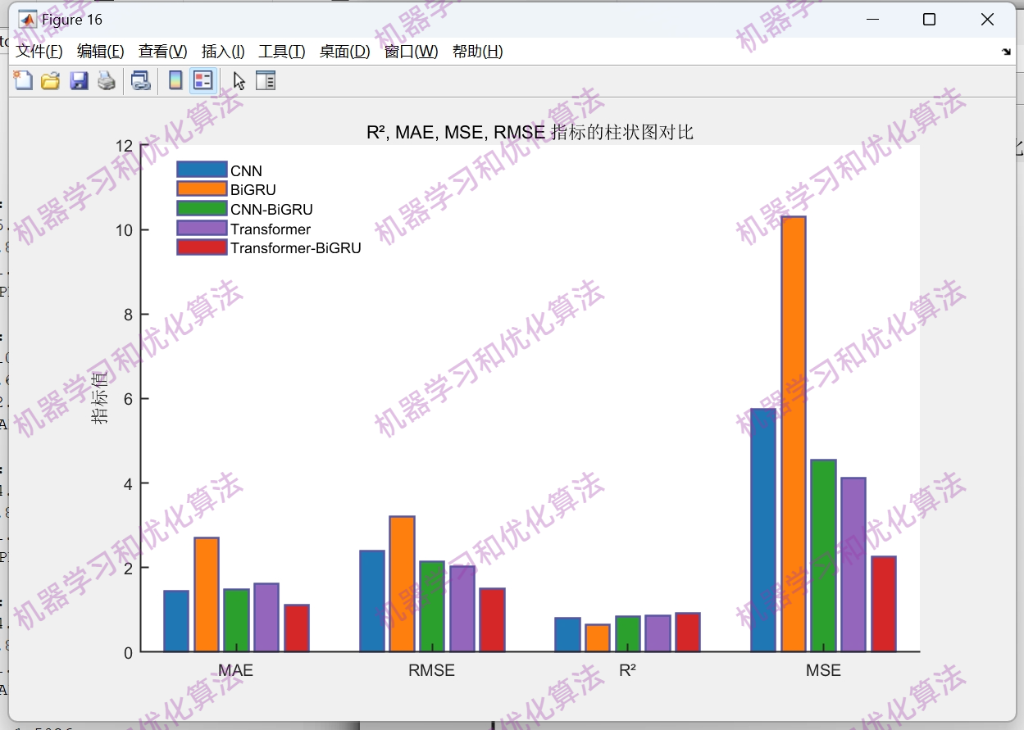Open the 插入 menu

click(222, 51)
